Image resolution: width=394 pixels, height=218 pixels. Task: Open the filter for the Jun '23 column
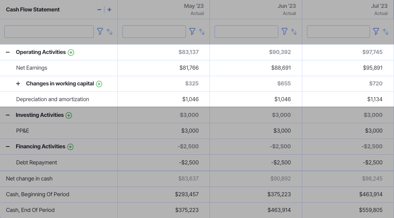(x=284, y=31)
